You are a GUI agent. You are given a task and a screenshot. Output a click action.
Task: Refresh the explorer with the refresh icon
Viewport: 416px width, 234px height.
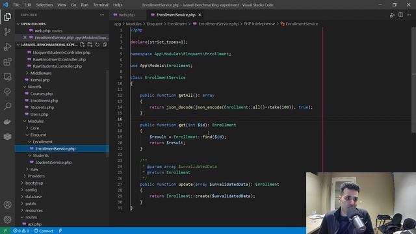point(97,45)
